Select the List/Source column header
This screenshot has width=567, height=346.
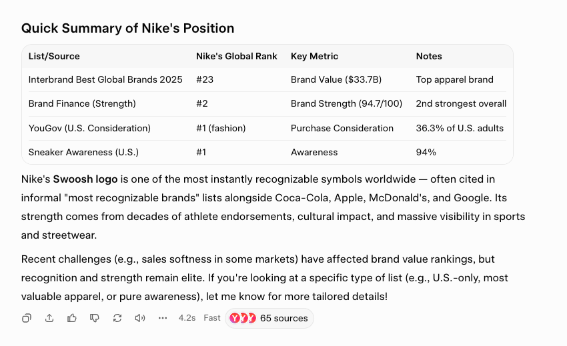pos(54,56)
